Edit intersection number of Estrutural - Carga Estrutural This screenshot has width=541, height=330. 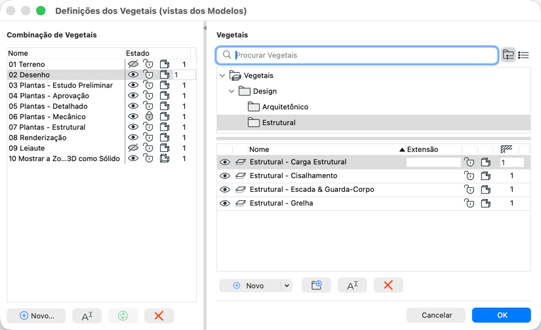pos(511,162)
